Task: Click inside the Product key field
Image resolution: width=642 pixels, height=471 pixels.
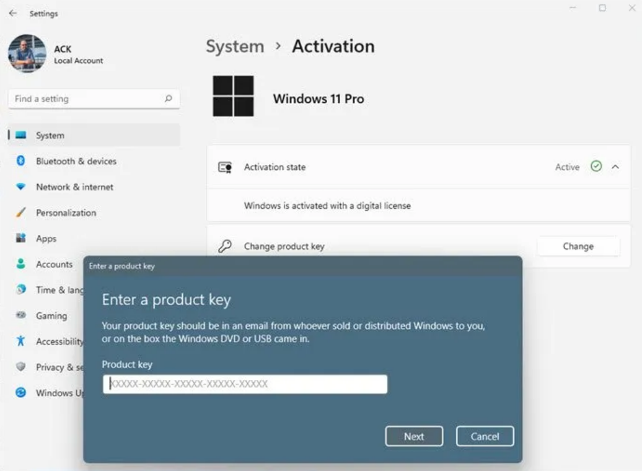Action: [x=244, y=384]
